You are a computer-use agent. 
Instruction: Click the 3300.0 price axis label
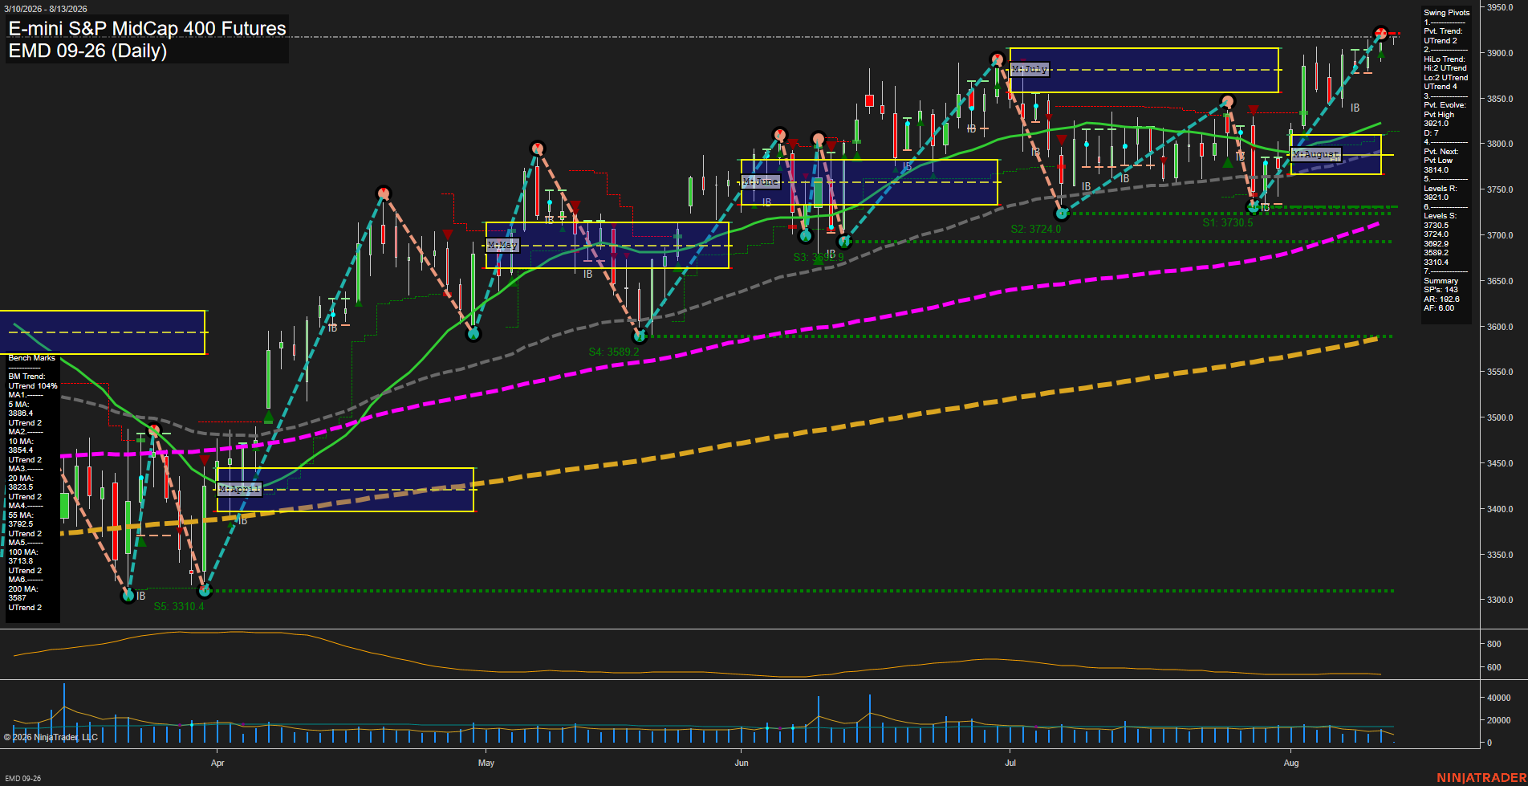[x=1500, y=600]
